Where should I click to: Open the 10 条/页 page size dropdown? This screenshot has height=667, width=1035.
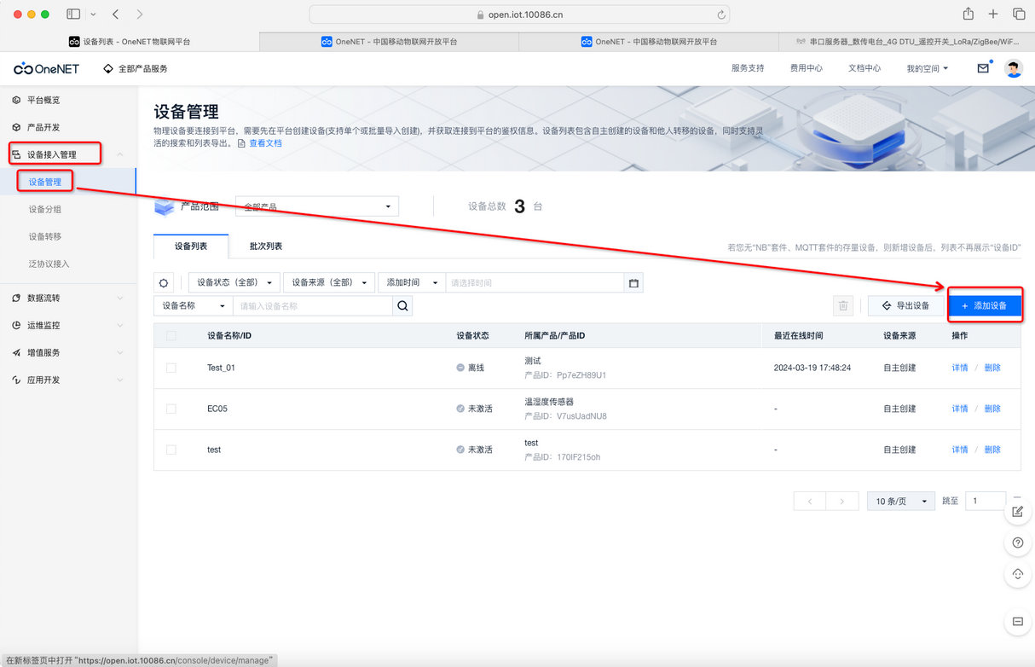(900, 501)
